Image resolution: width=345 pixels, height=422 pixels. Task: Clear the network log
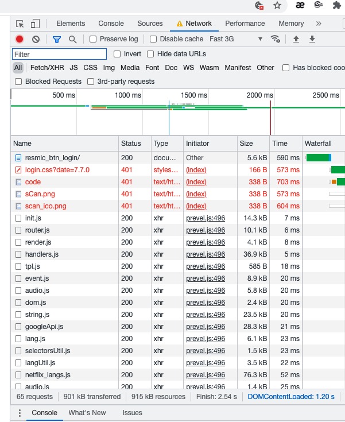36,39
